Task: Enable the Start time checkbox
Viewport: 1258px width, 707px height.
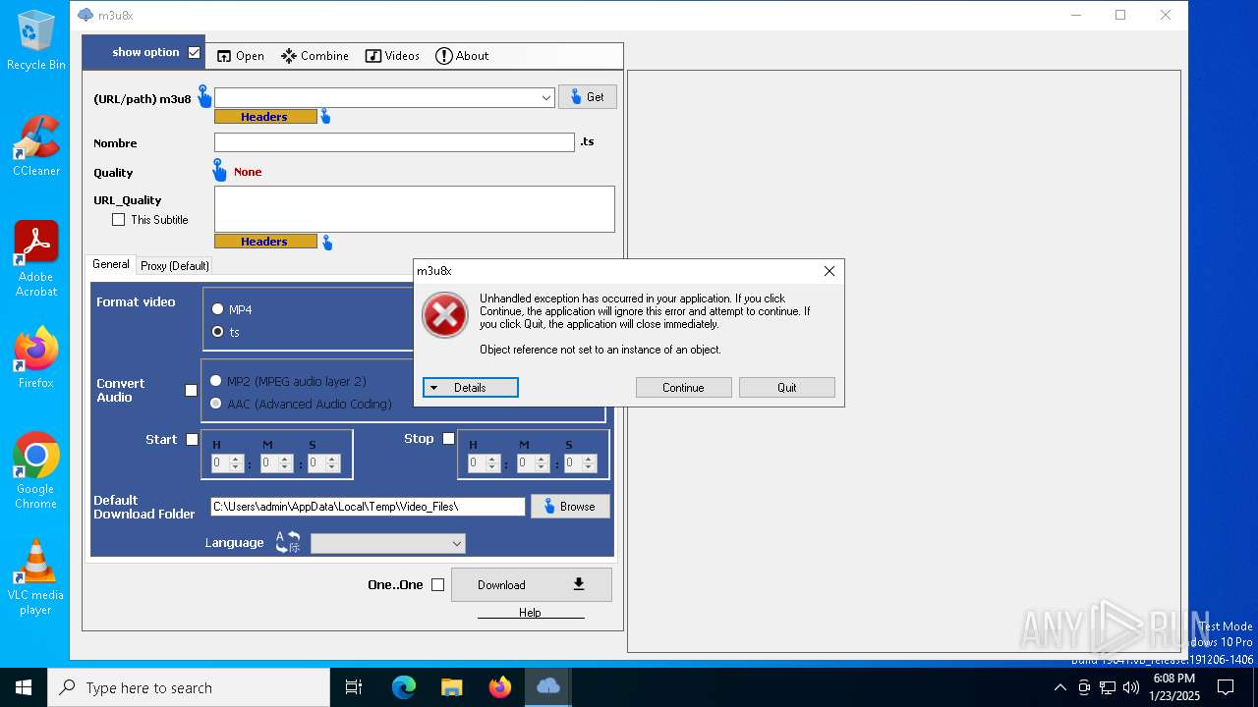Action: coord(193,439)
